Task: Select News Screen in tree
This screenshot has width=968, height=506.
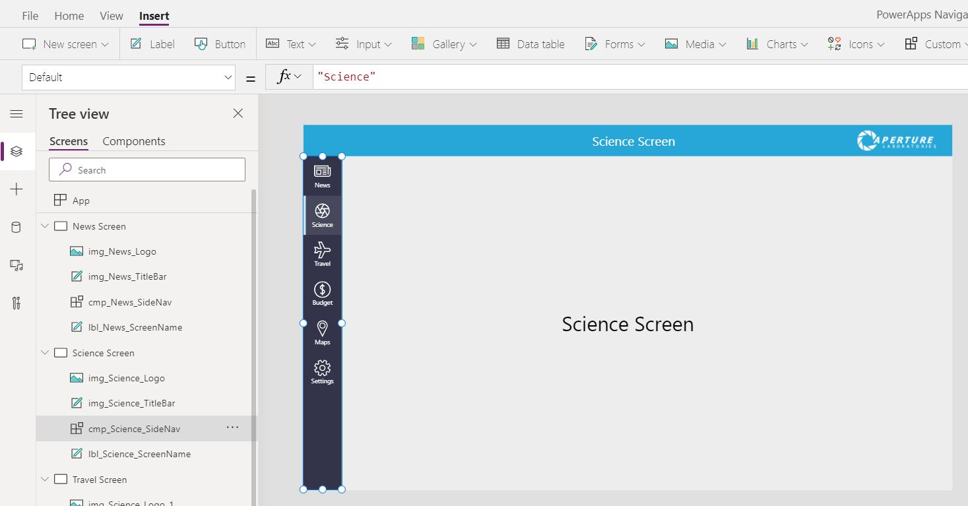Action: point(99,226)
